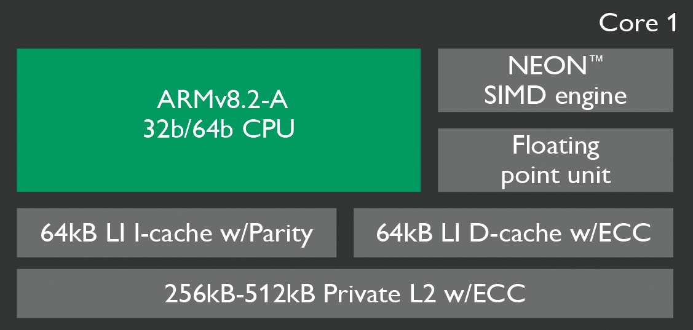
Task: Select the NEON SIMD engine block
Action: (x=555, y=81)
